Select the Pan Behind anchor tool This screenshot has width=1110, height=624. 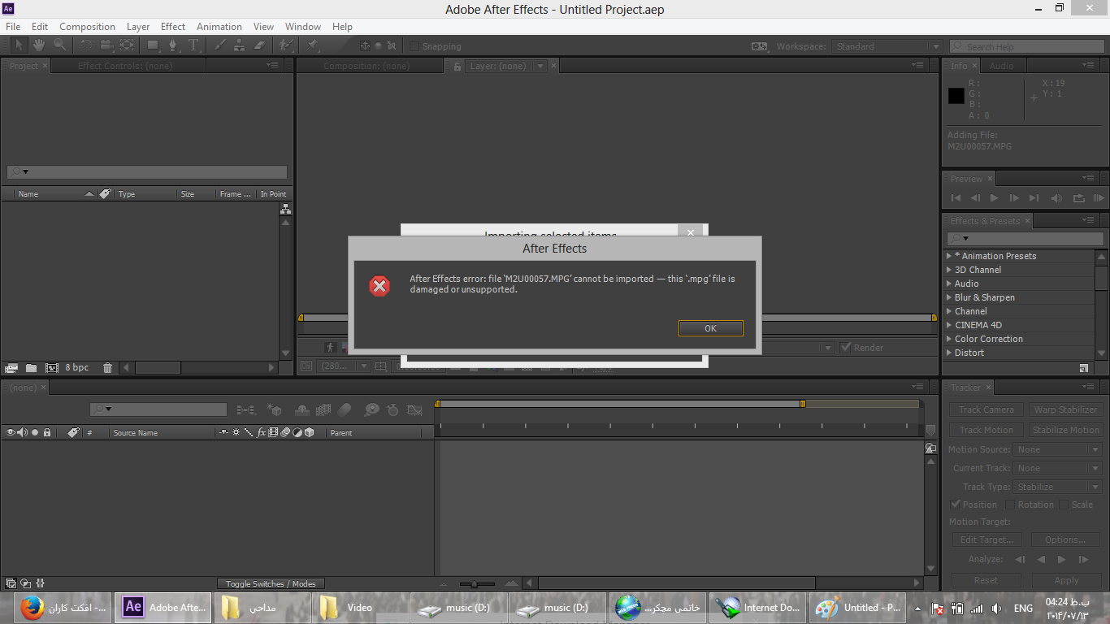[127, 45]
